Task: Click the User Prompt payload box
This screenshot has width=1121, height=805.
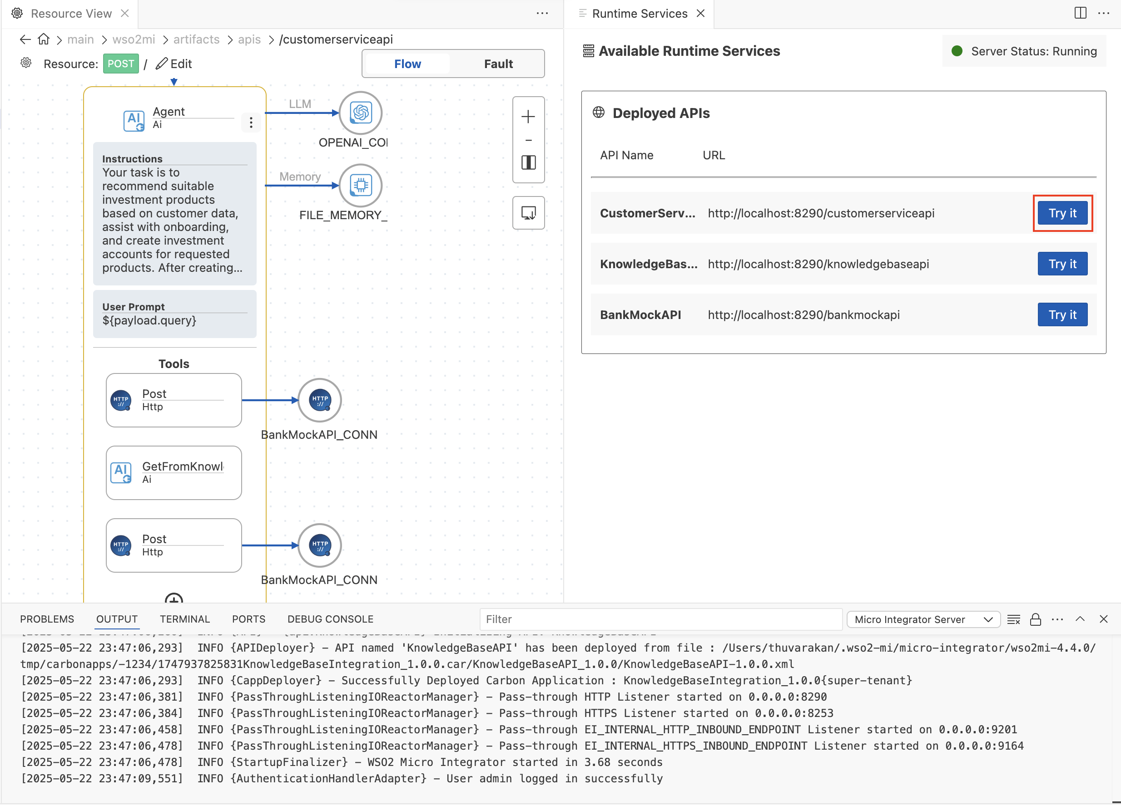Action: [174, 314]
